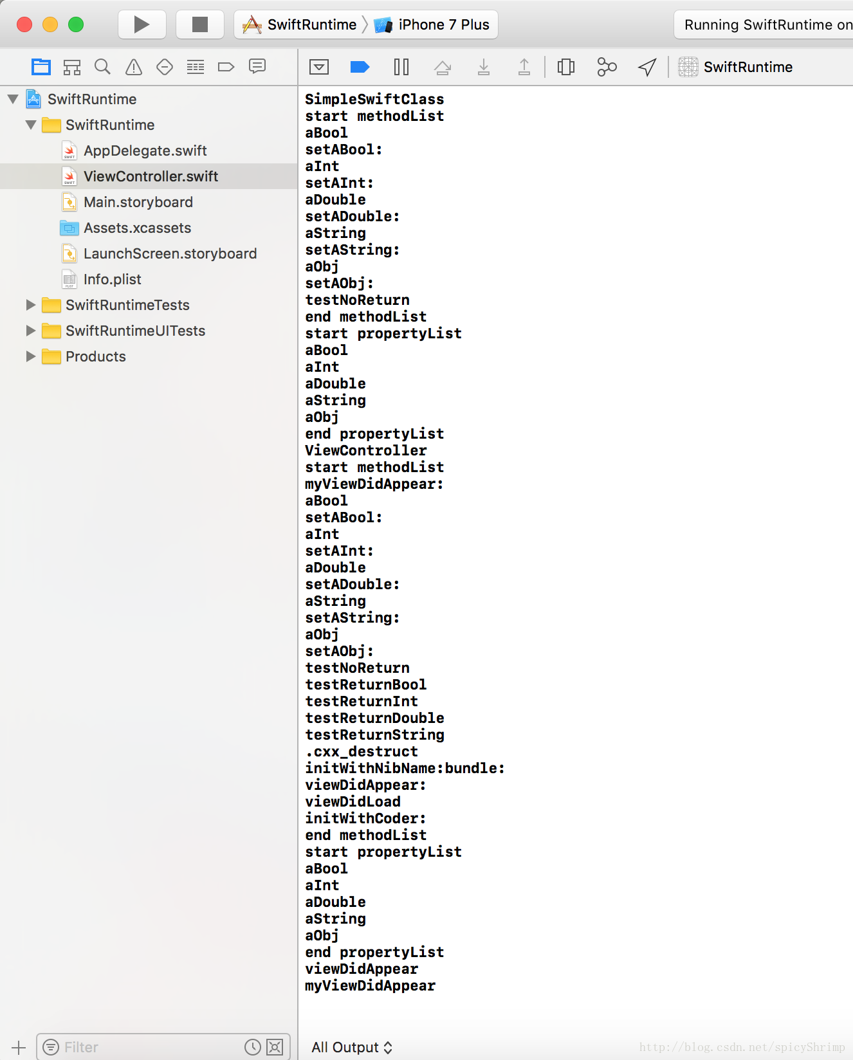Screen dimensions: 853x1060
Task: Expand the SwiftRuntimeTests folder
Action: [30, 305]
